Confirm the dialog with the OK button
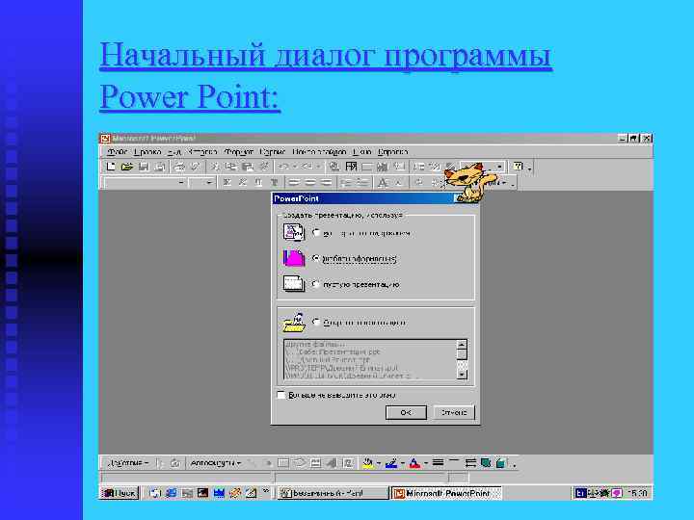Image resolution: width=694 pixels, height=520 pixels. point(406,412)
